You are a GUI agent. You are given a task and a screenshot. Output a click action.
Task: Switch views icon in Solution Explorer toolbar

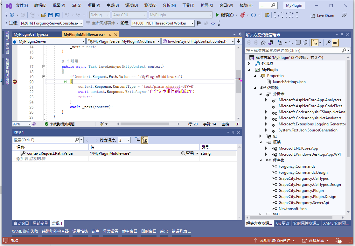270,43
